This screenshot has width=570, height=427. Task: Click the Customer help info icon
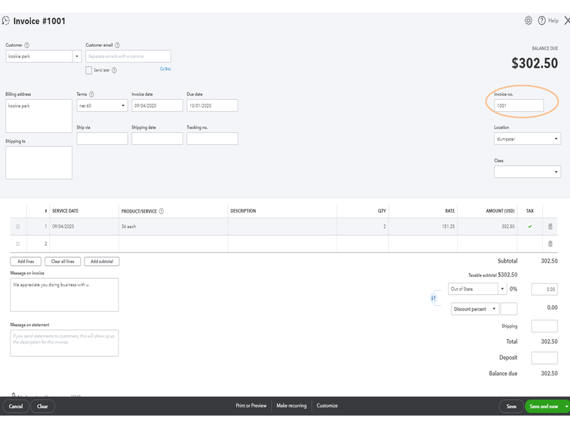click(x=27, y=45)
